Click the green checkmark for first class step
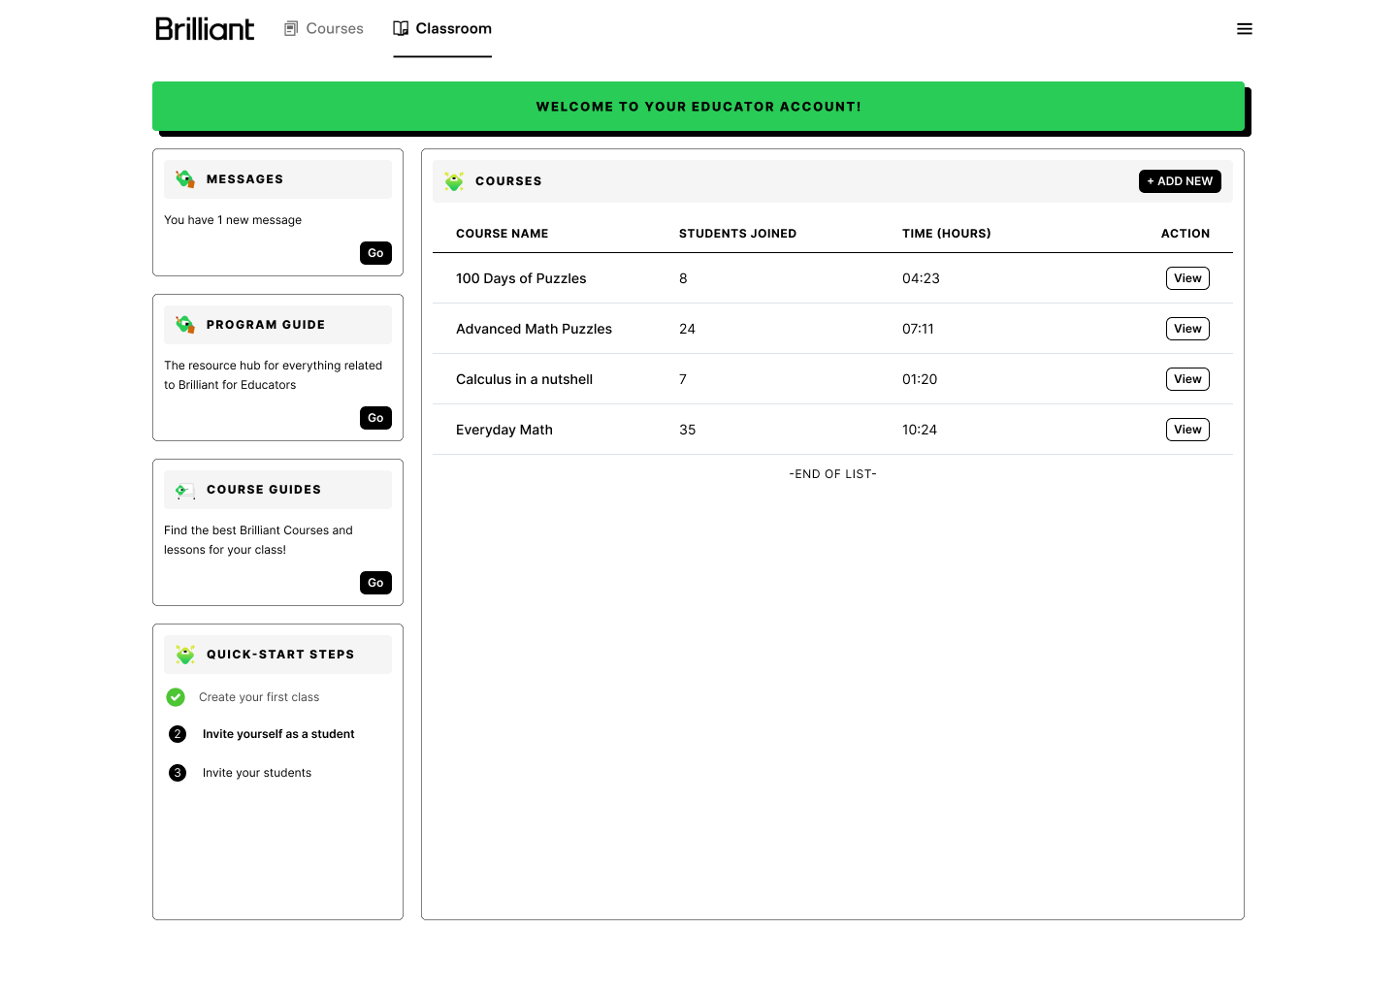Viewport: 1397px width, 993px height. pyautogui.click(x=176, y=697)
